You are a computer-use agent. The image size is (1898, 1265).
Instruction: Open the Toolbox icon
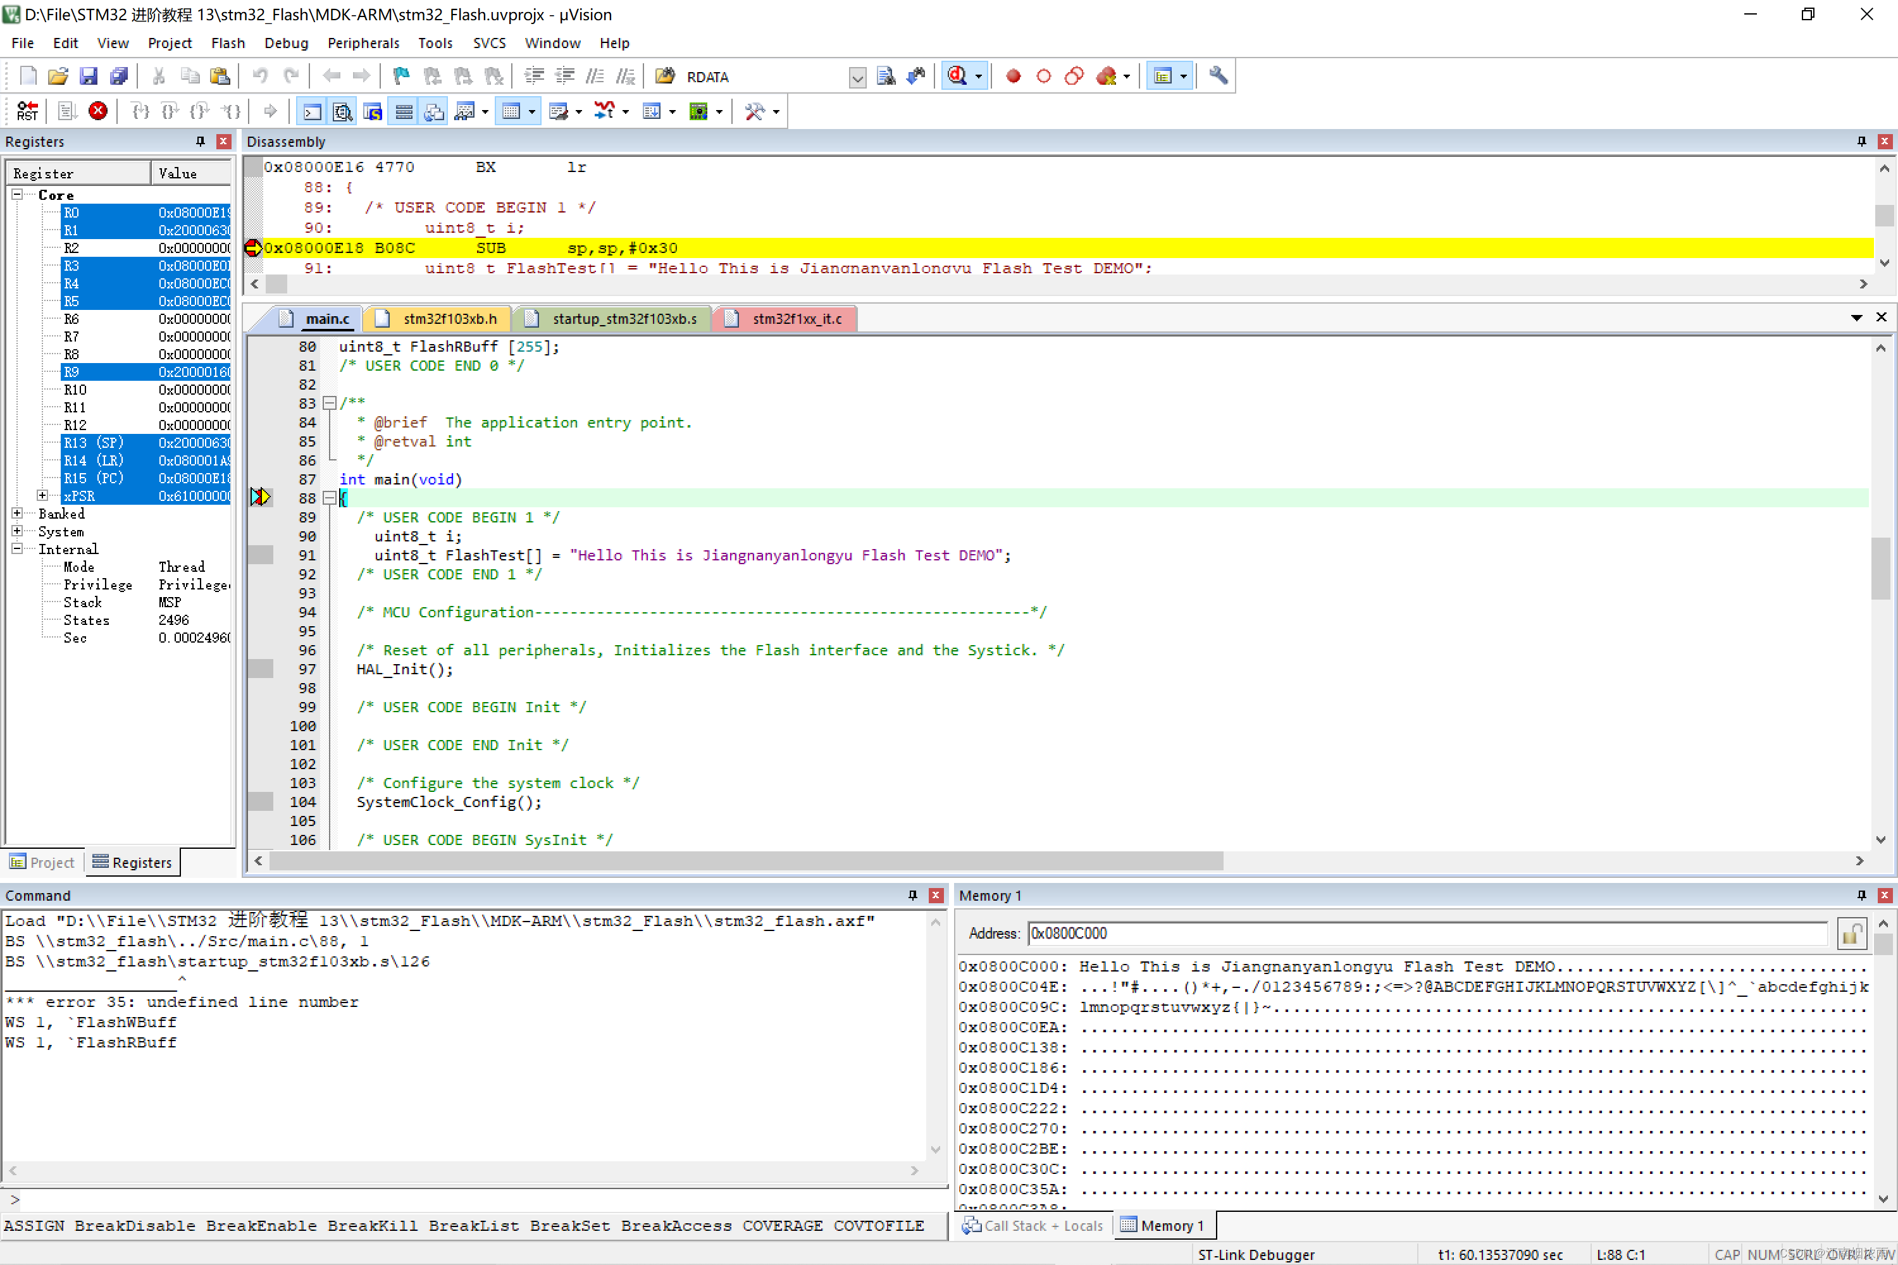(x=755, y=111)
